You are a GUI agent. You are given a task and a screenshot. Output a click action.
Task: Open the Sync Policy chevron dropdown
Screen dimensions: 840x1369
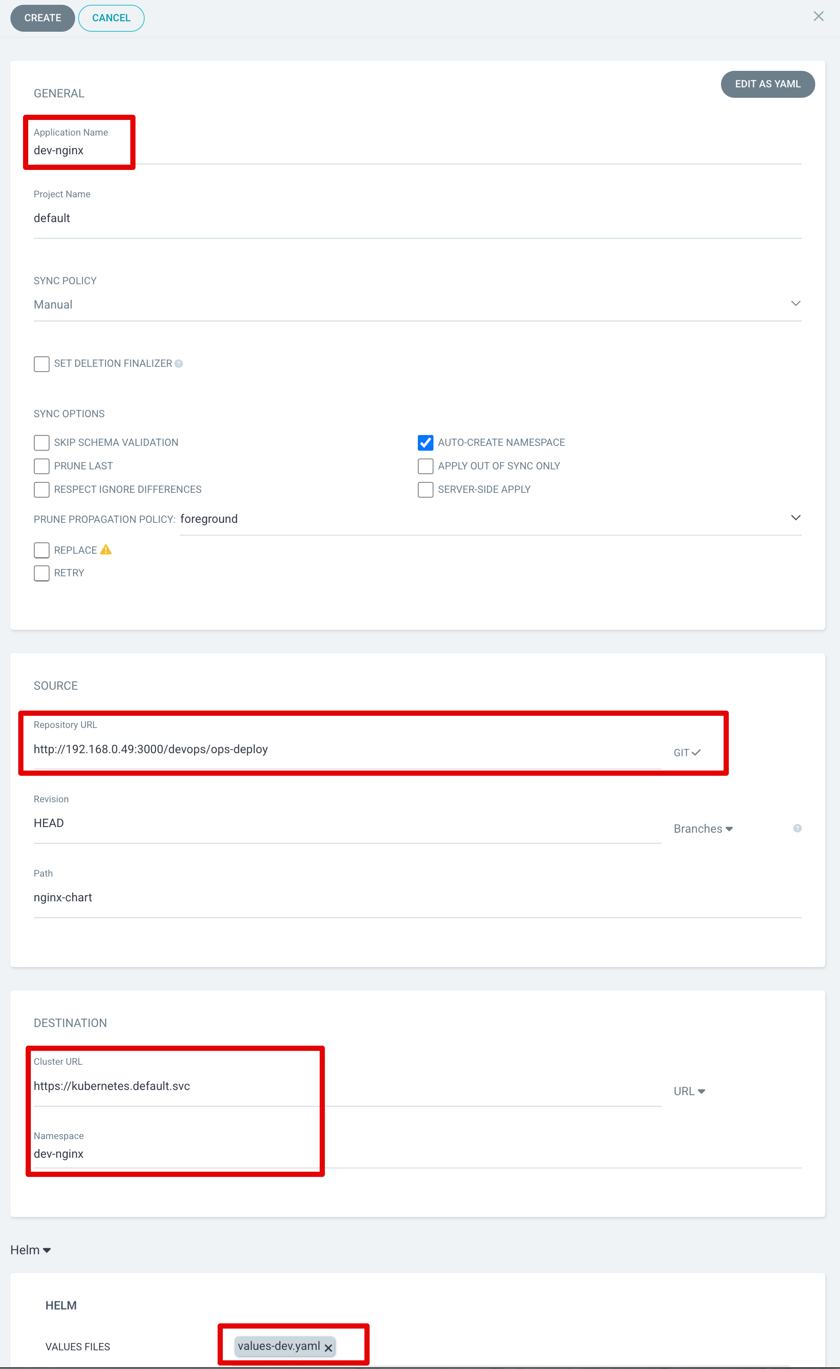pos(796,303)
